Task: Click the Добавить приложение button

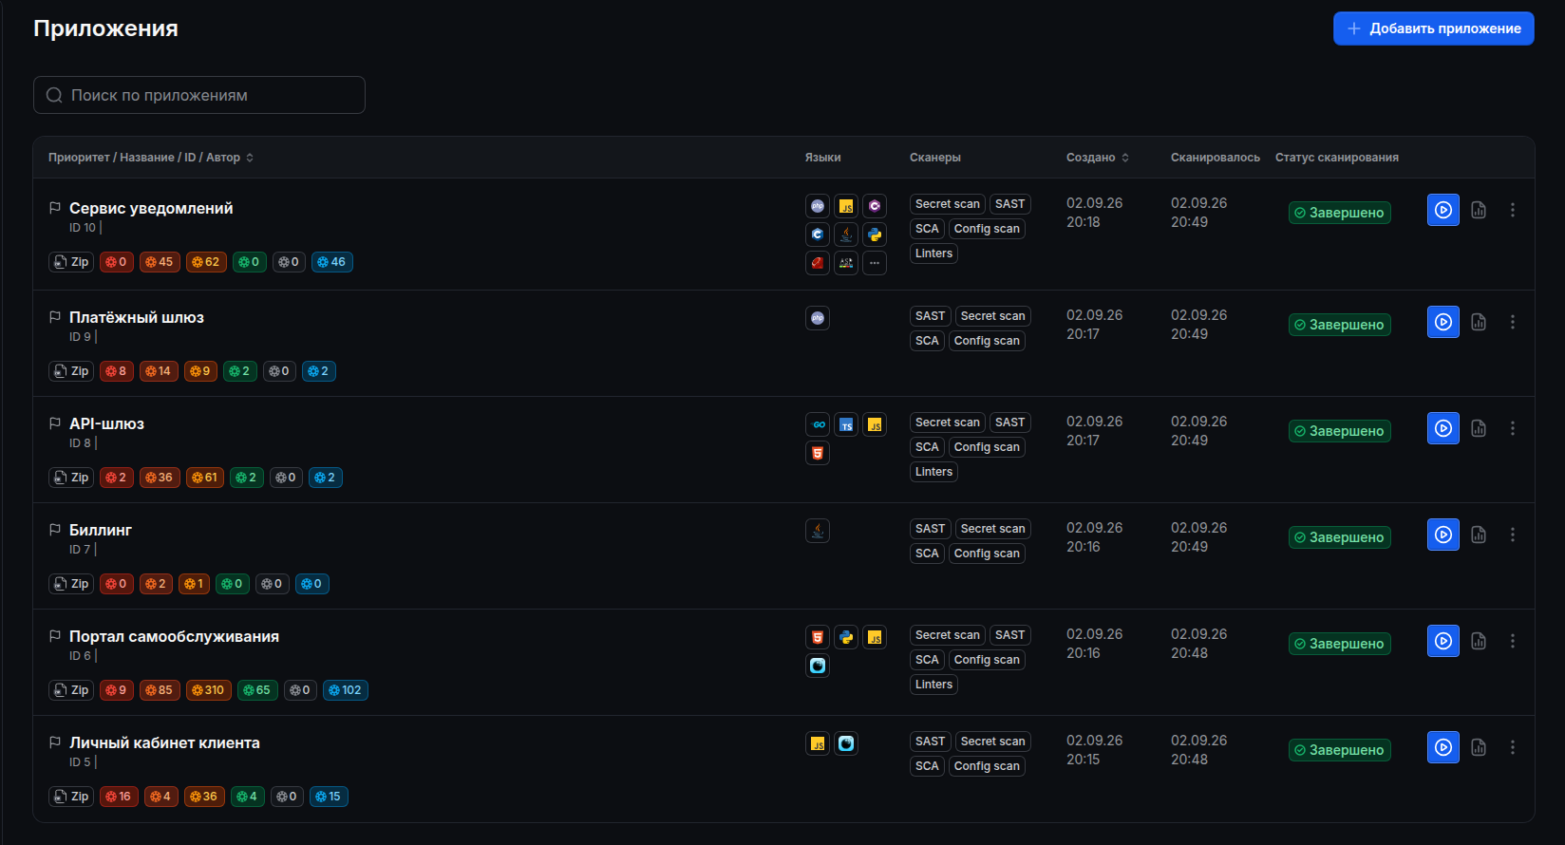Action: (1434, 28)
